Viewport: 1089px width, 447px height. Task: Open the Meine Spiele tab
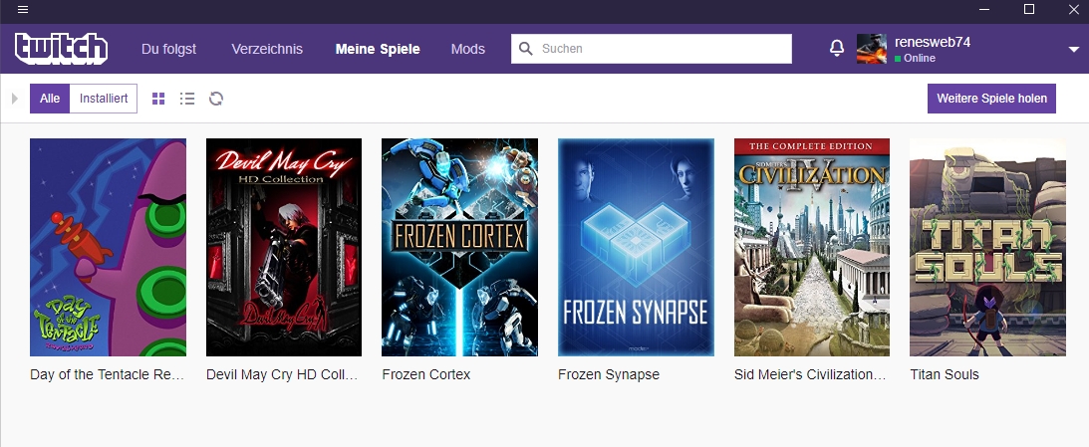click(x=378, y=50)
